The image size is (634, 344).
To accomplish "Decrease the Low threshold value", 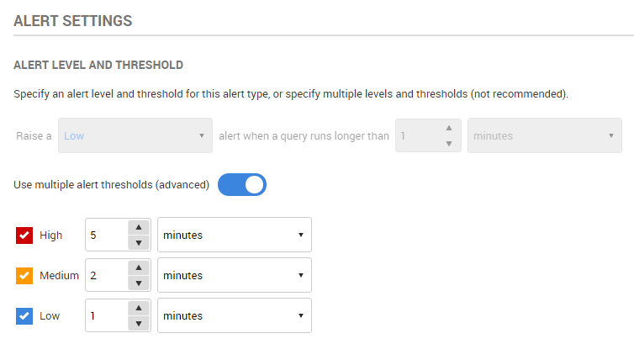I will pyautogui.click(x=139, y=324).
